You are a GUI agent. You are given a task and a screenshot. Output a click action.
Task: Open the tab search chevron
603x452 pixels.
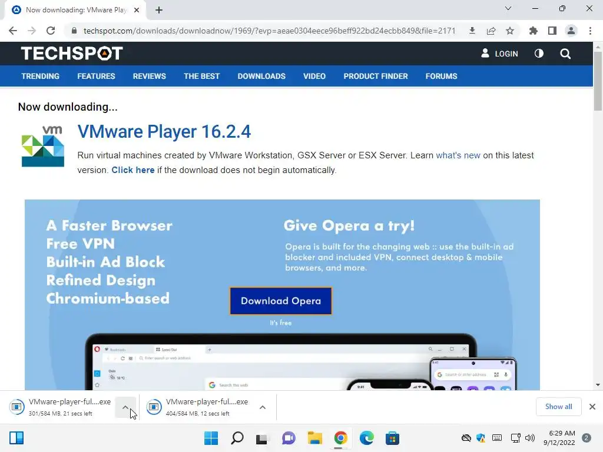tap(508, 8)
